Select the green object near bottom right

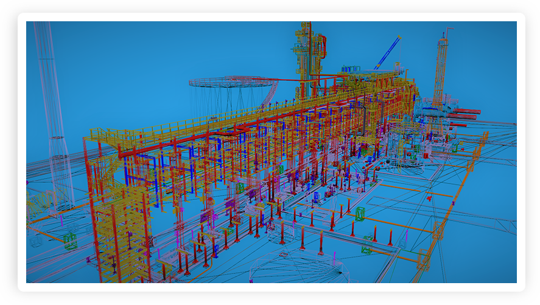(366, 248)
